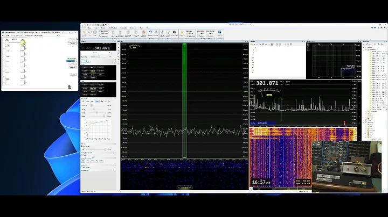Click the highlighted yellow output box 1

tap(23, 43)
